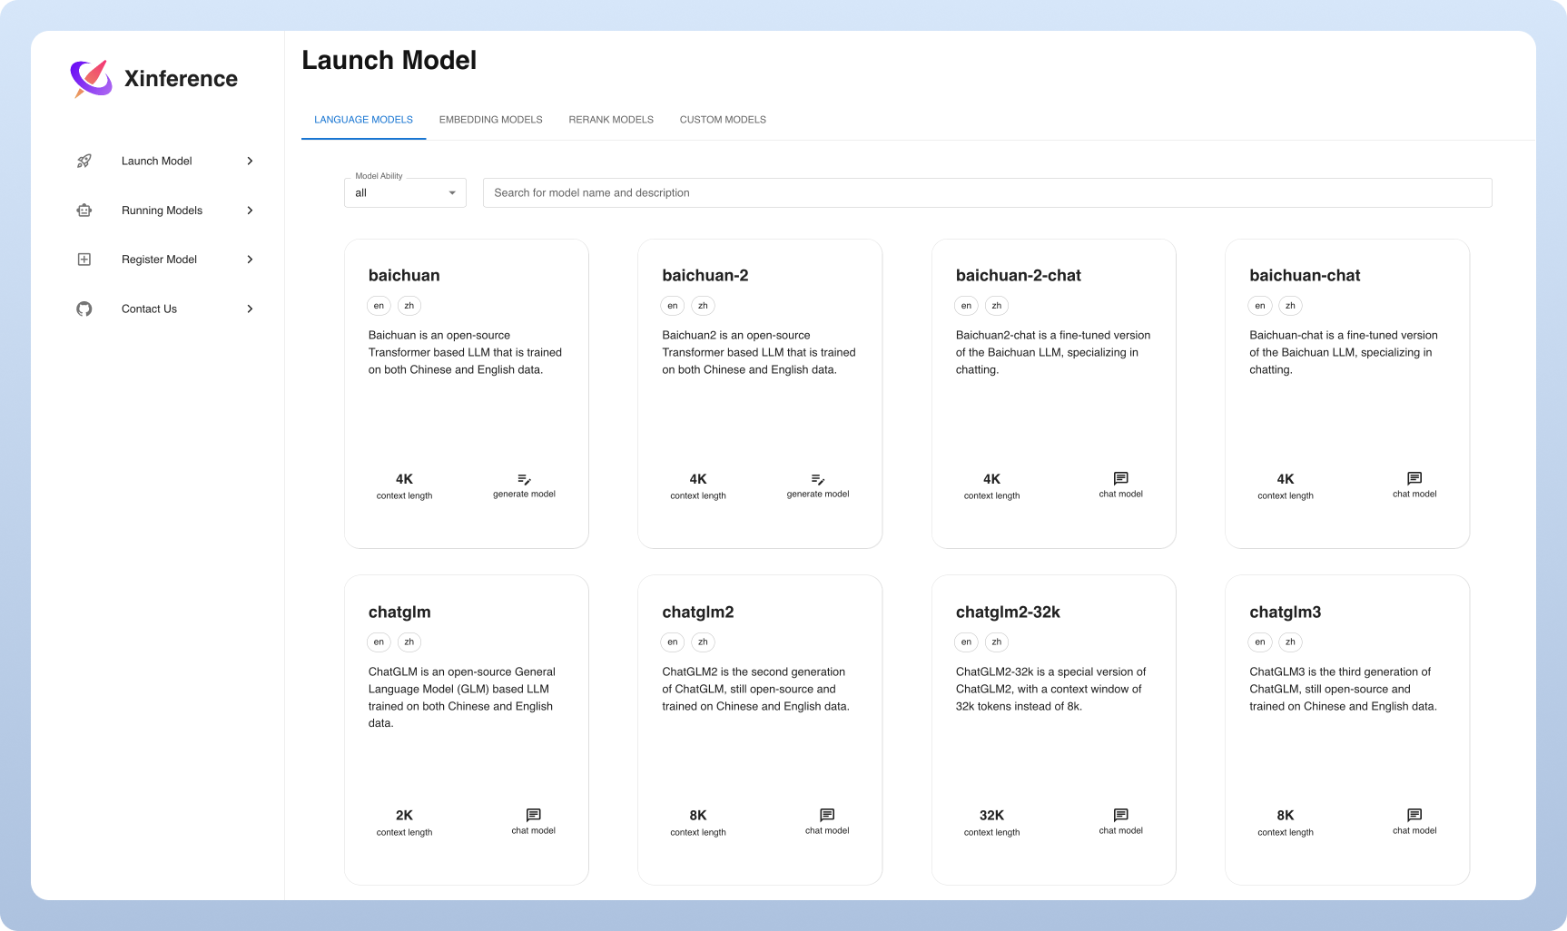The image size is (1567, 931).
Task: Open the Custom Models tab
Action: click(723, 119)
